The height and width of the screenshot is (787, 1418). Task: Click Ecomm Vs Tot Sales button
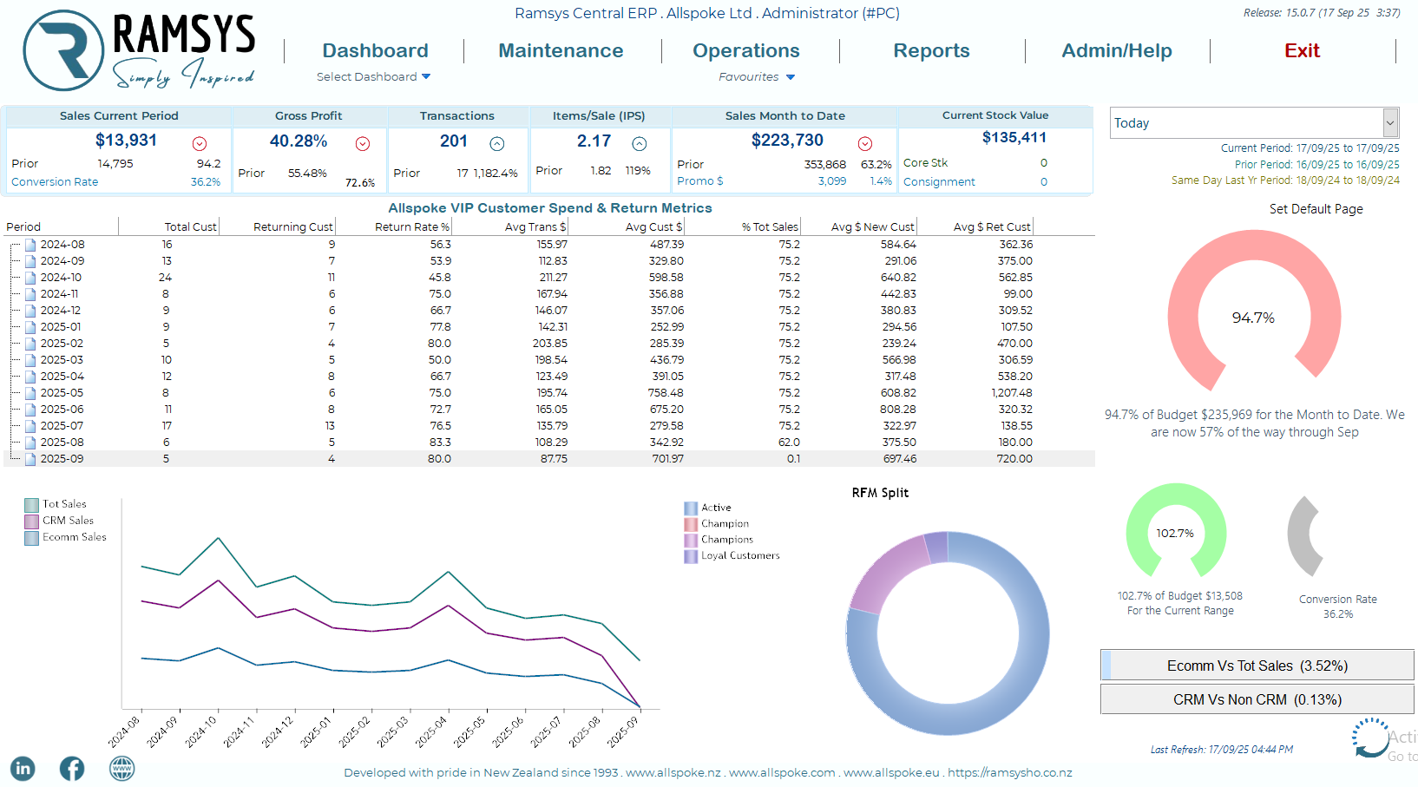click(1257, 666)
